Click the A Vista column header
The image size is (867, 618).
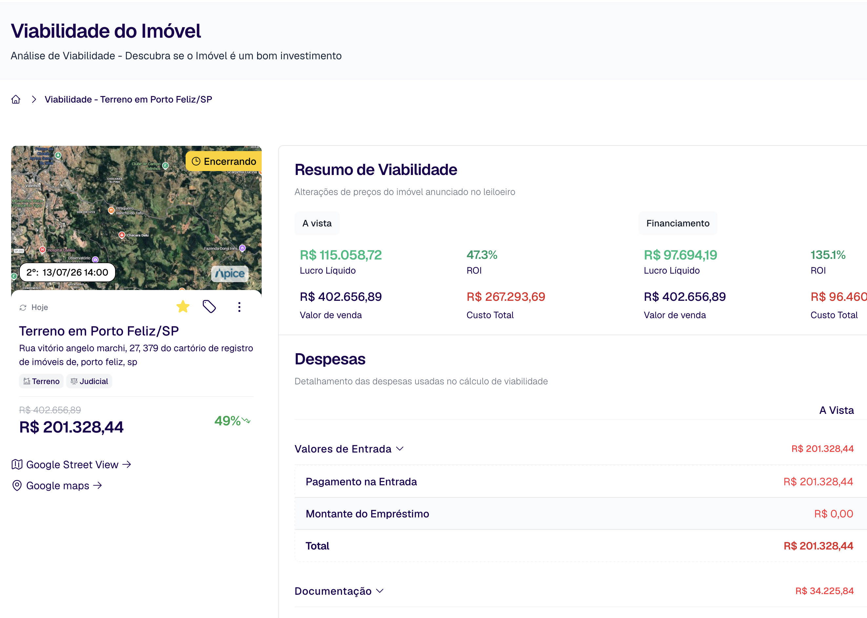836,410
